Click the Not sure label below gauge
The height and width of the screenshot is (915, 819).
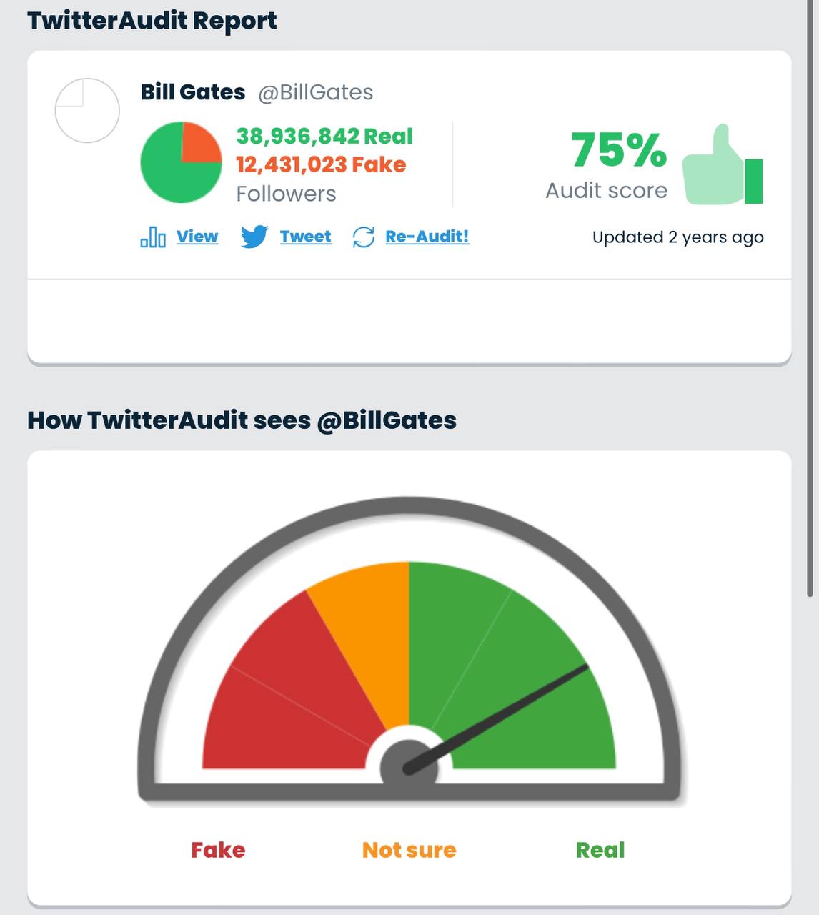pos(409,850)
